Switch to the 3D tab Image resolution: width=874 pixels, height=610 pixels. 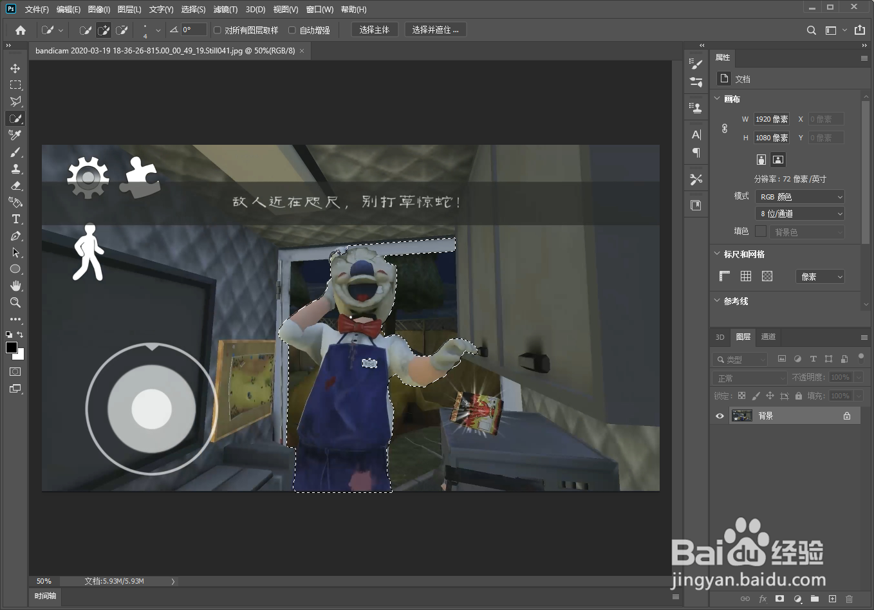click(x=720, y=337)
